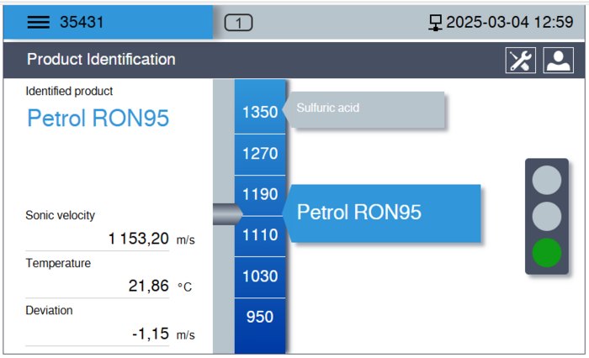Screen dimensions: 589x358
Task: Click the gray pointer on the velocity scale
Action: click(226, 215)
